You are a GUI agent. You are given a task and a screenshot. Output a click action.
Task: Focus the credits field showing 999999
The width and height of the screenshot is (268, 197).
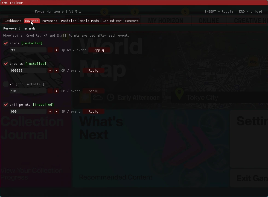point(28,70)
